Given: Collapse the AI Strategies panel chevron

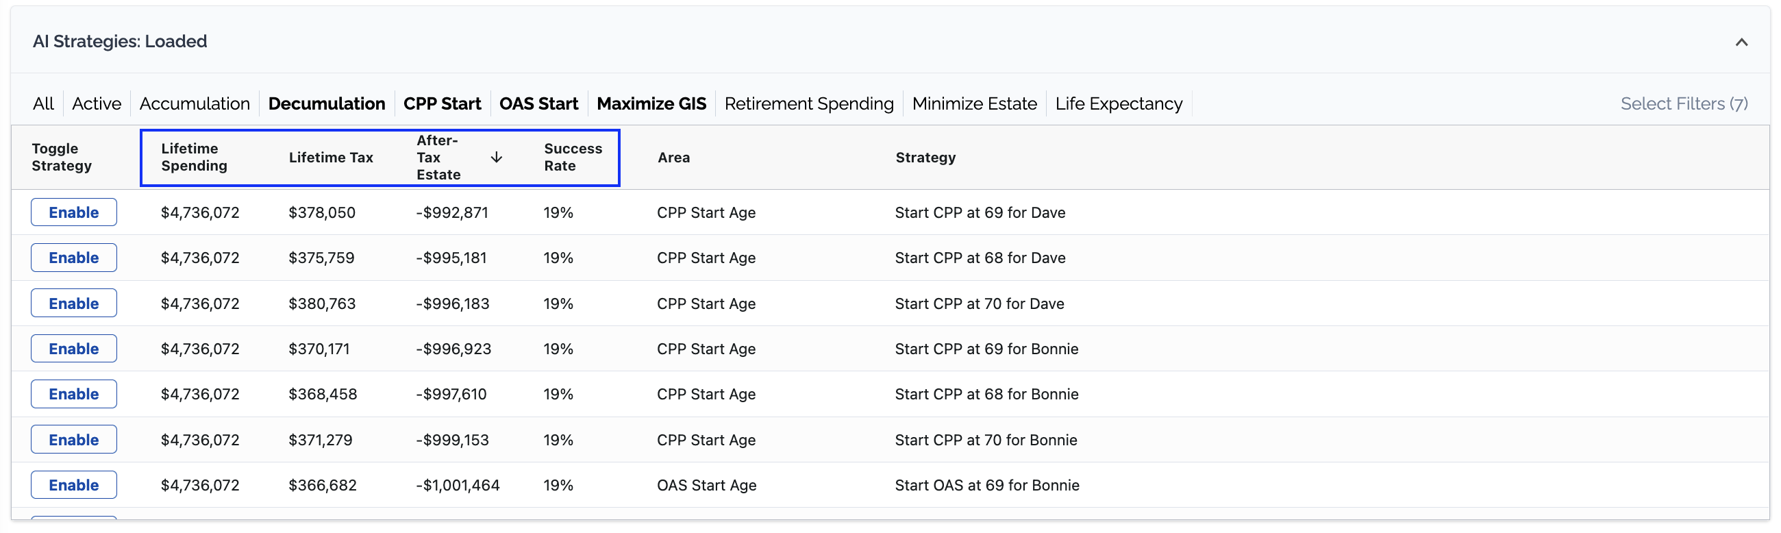Looking at the screenshot, I should click(1741, 42).
